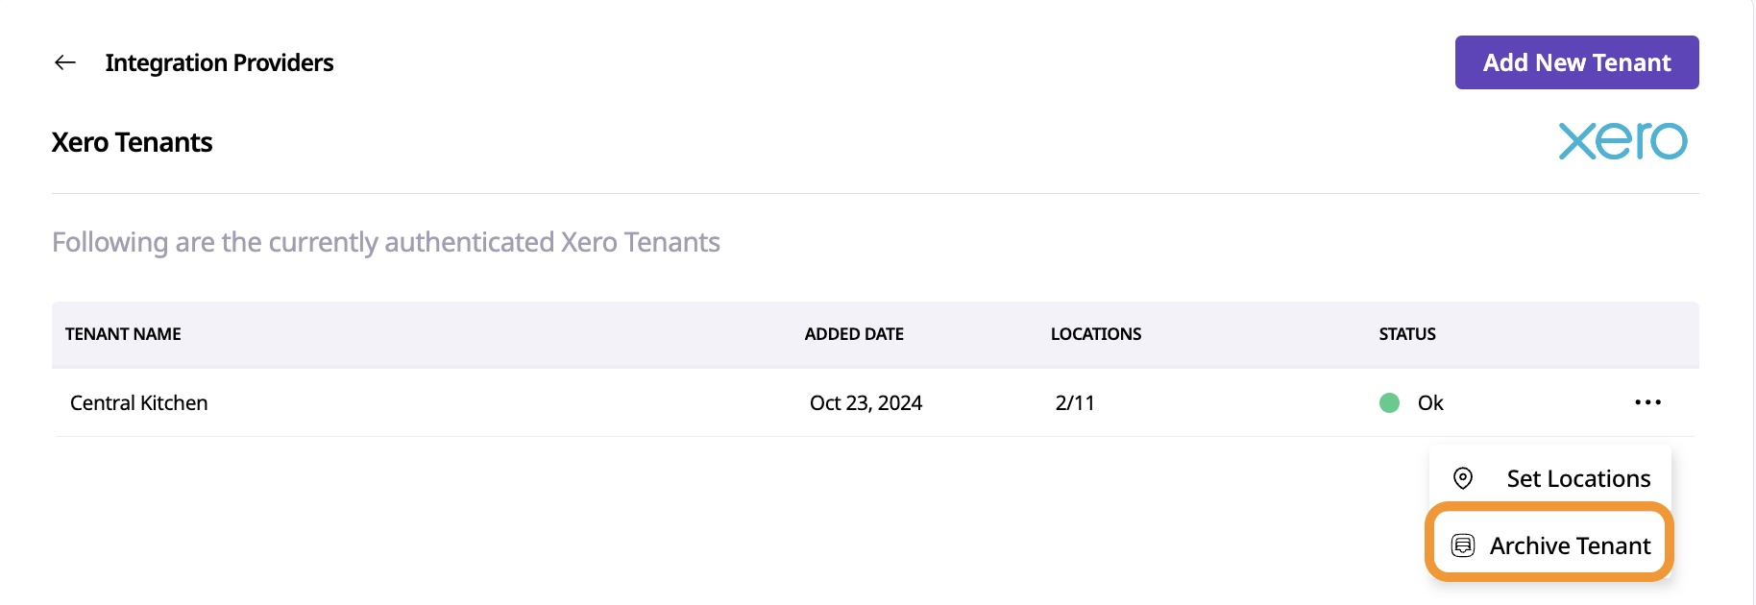Click the back arrow icon
Screen dimensions: 1756x605
tap(65, 63)
